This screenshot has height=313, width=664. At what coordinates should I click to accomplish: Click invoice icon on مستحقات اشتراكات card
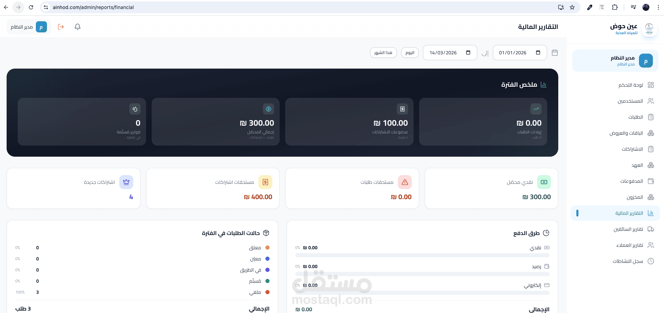[265, 182]
